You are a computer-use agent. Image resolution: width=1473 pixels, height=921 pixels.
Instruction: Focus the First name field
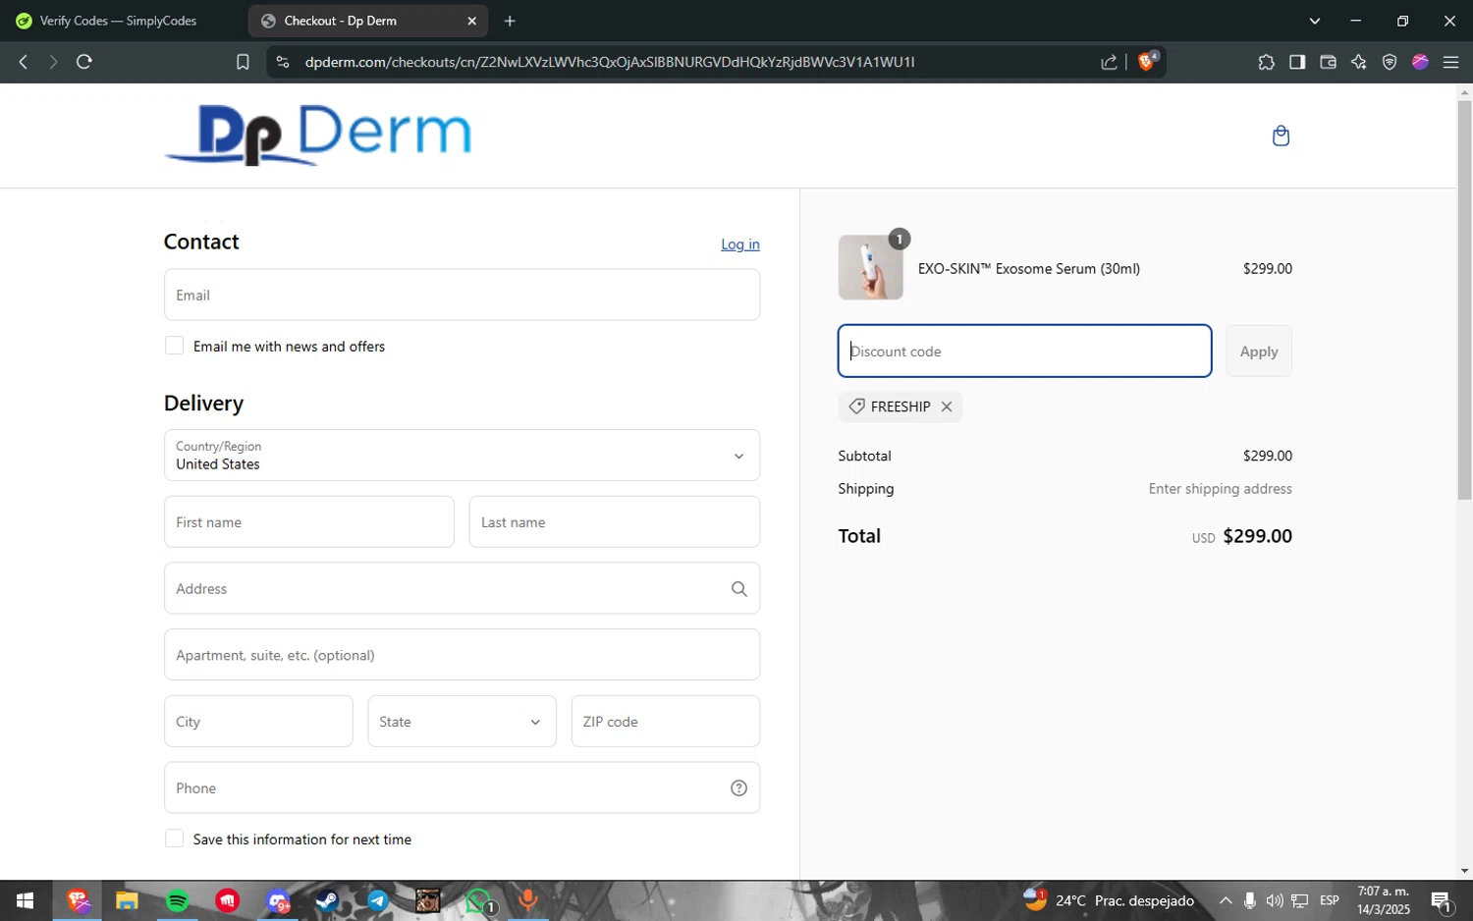(x=309, y=522)
